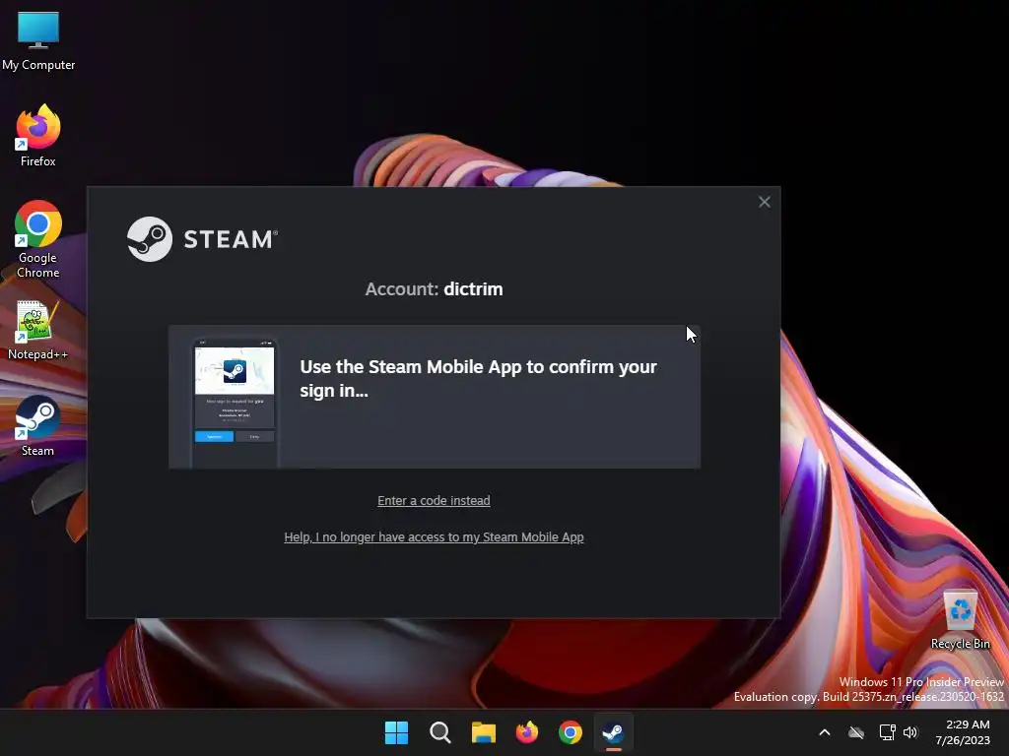The width and height of the screenshot is (1009, 756).
Task: Click 'Help, I no longer have access' link
Action: click(x=434, y=536)
